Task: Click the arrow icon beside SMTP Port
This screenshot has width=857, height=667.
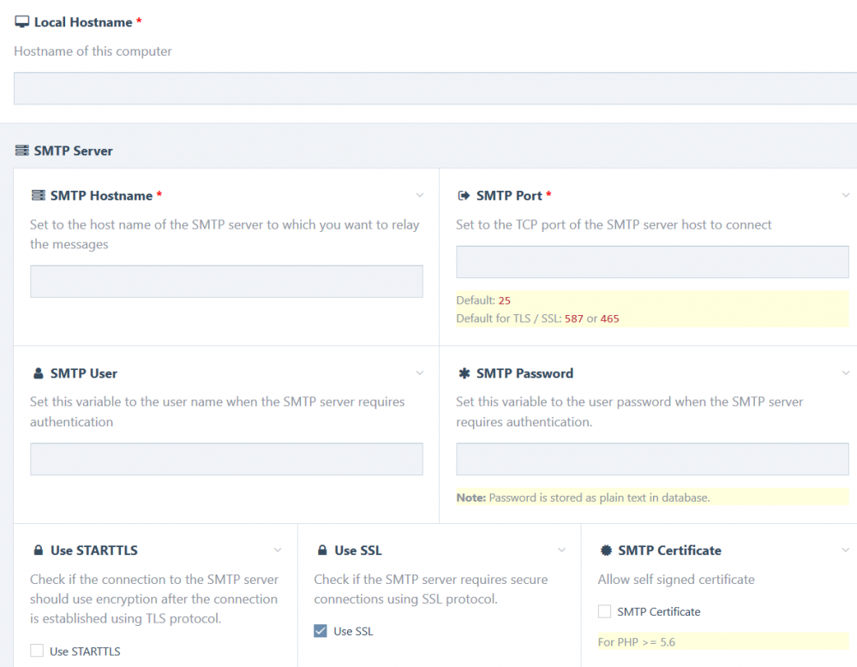Action: coord(464,196)
